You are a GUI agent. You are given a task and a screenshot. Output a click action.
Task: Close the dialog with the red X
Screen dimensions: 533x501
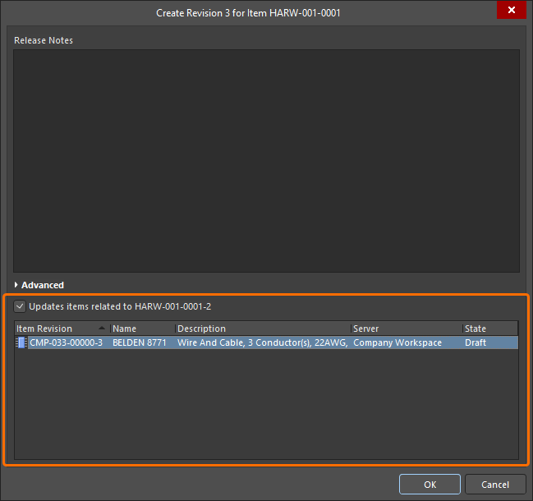512,10
